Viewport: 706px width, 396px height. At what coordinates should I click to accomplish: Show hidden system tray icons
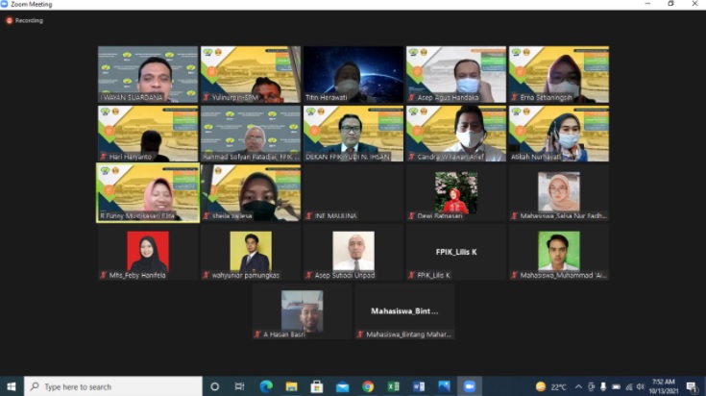point(578,386)
